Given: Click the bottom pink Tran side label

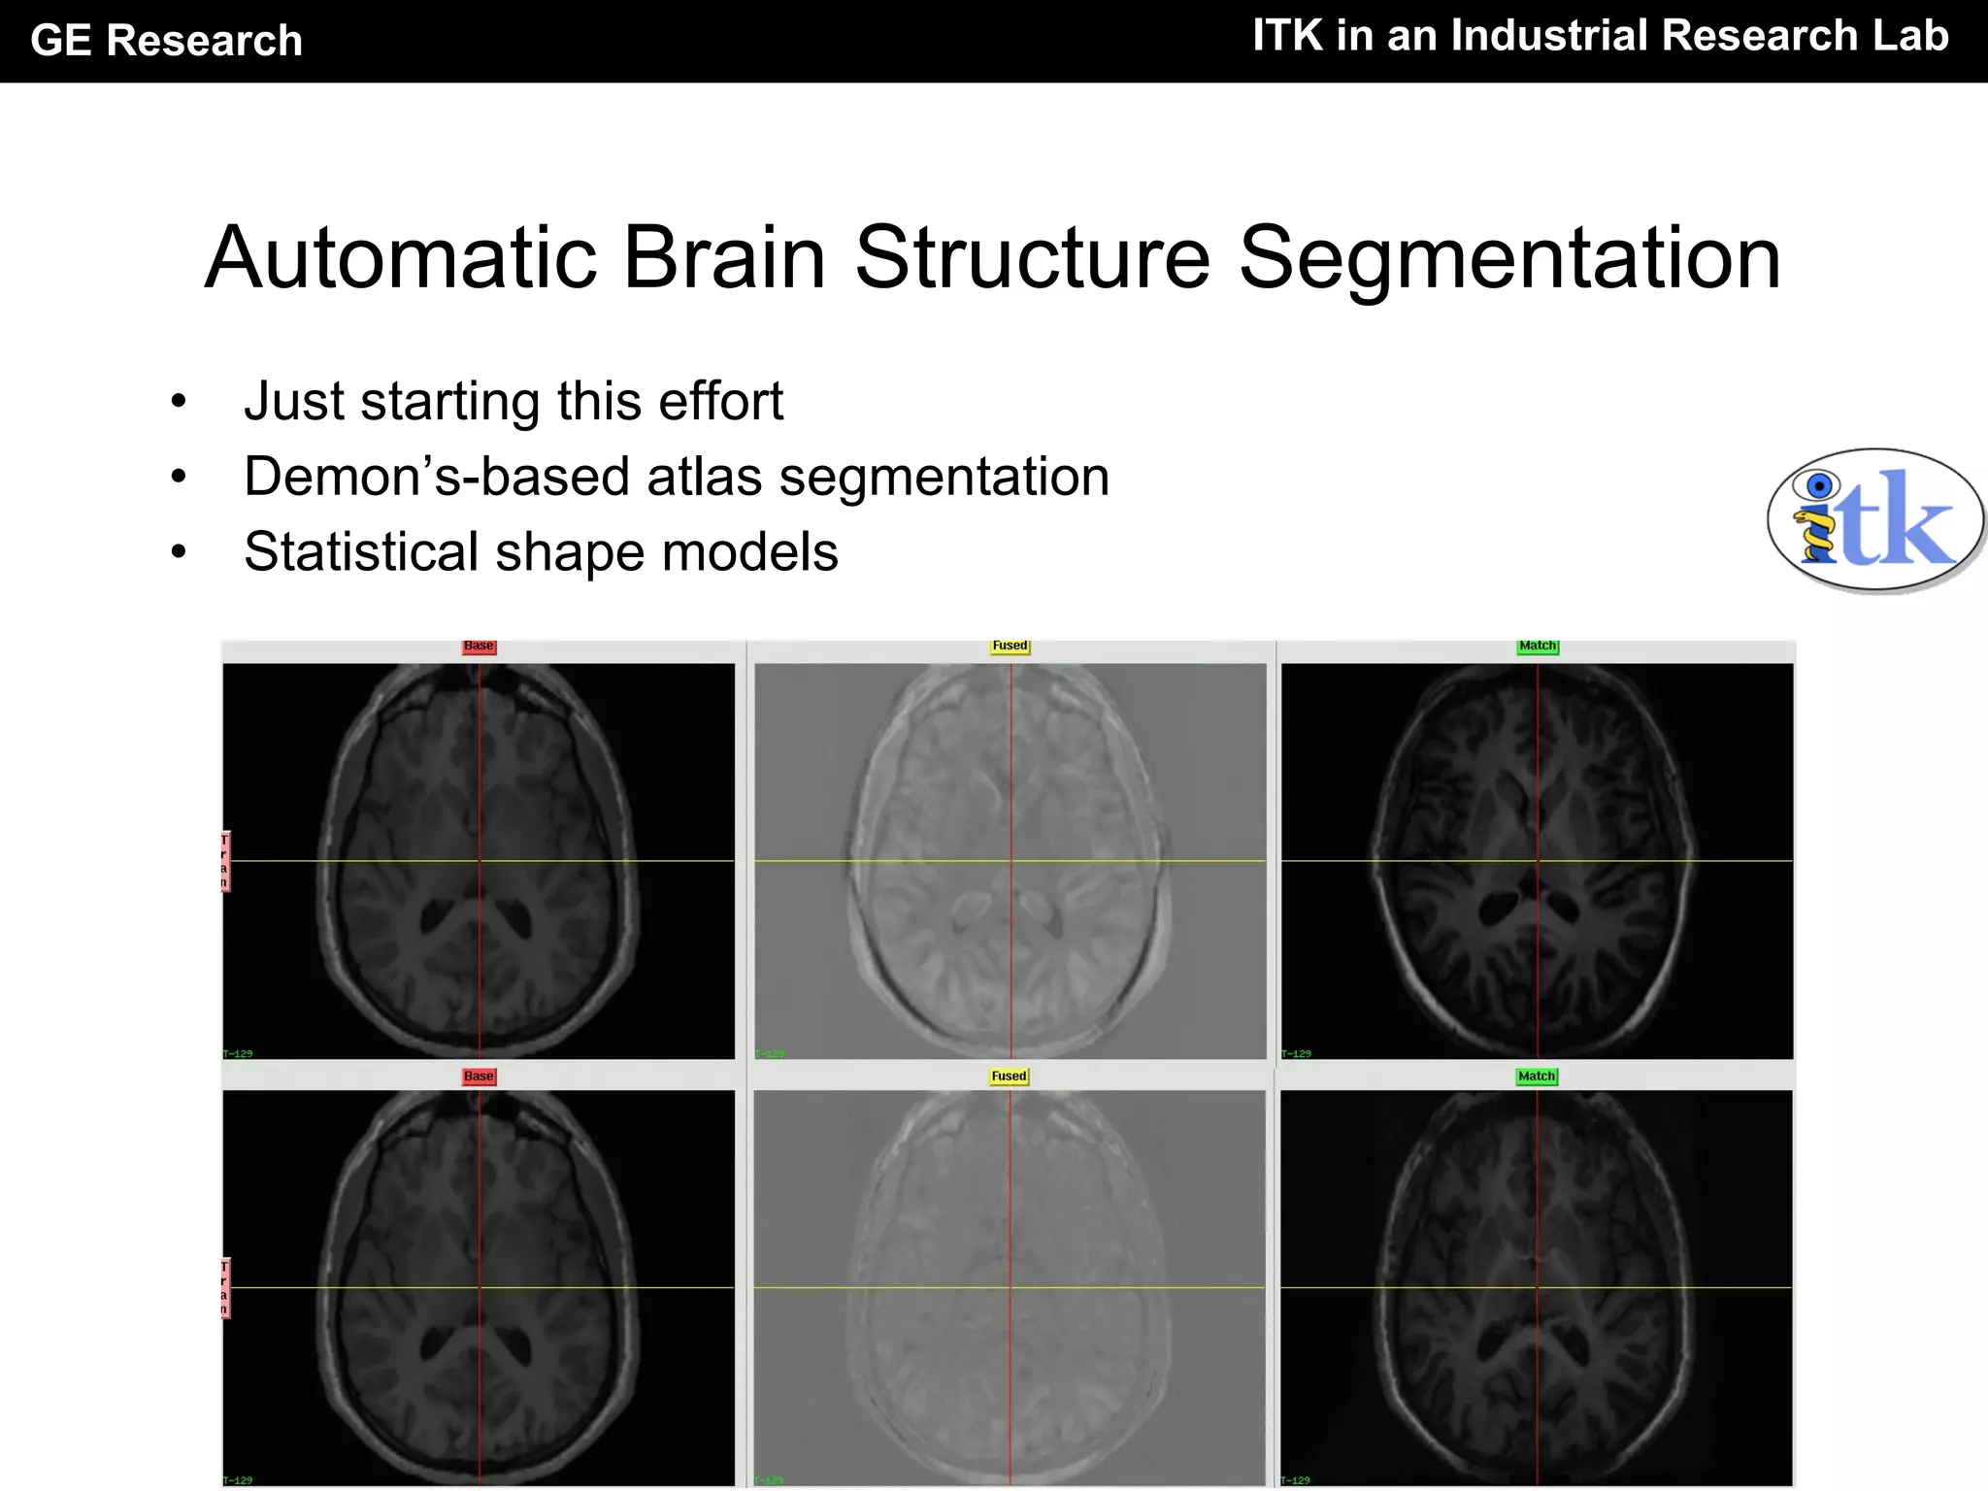Looking at the screenshot, I should pos(224,1288).
